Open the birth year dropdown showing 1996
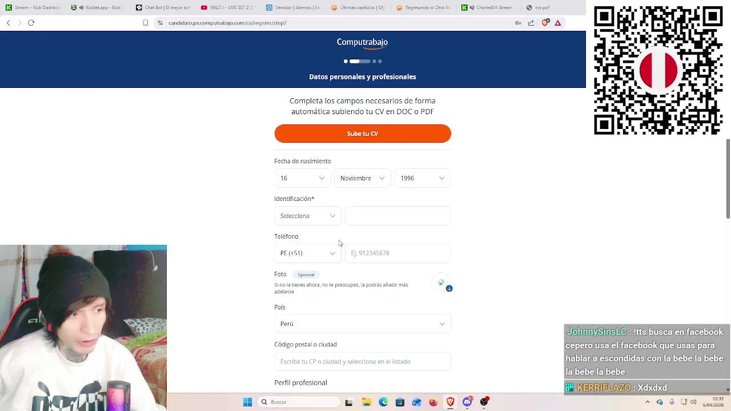 (422, 178)
